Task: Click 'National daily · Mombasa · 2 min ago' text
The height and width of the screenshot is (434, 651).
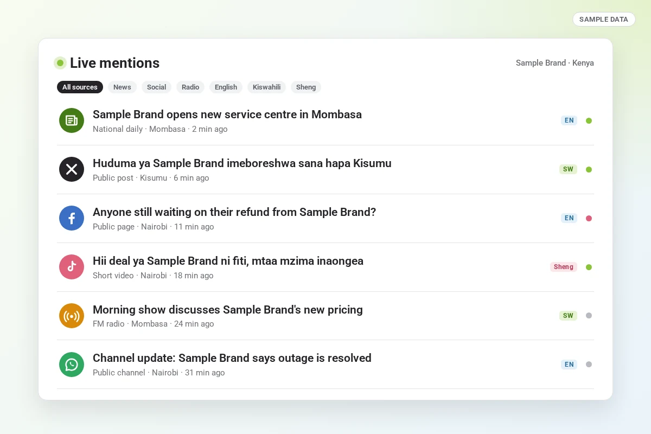Action: pos(160,129)
